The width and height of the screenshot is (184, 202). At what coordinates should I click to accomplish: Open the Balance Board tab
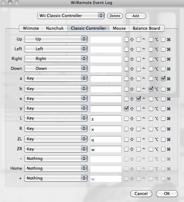pyautogui.click(x=147, y=28)
